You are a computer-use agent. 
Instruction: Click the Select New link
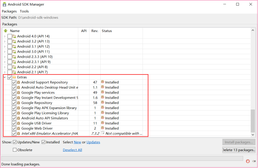coord(78,142)
